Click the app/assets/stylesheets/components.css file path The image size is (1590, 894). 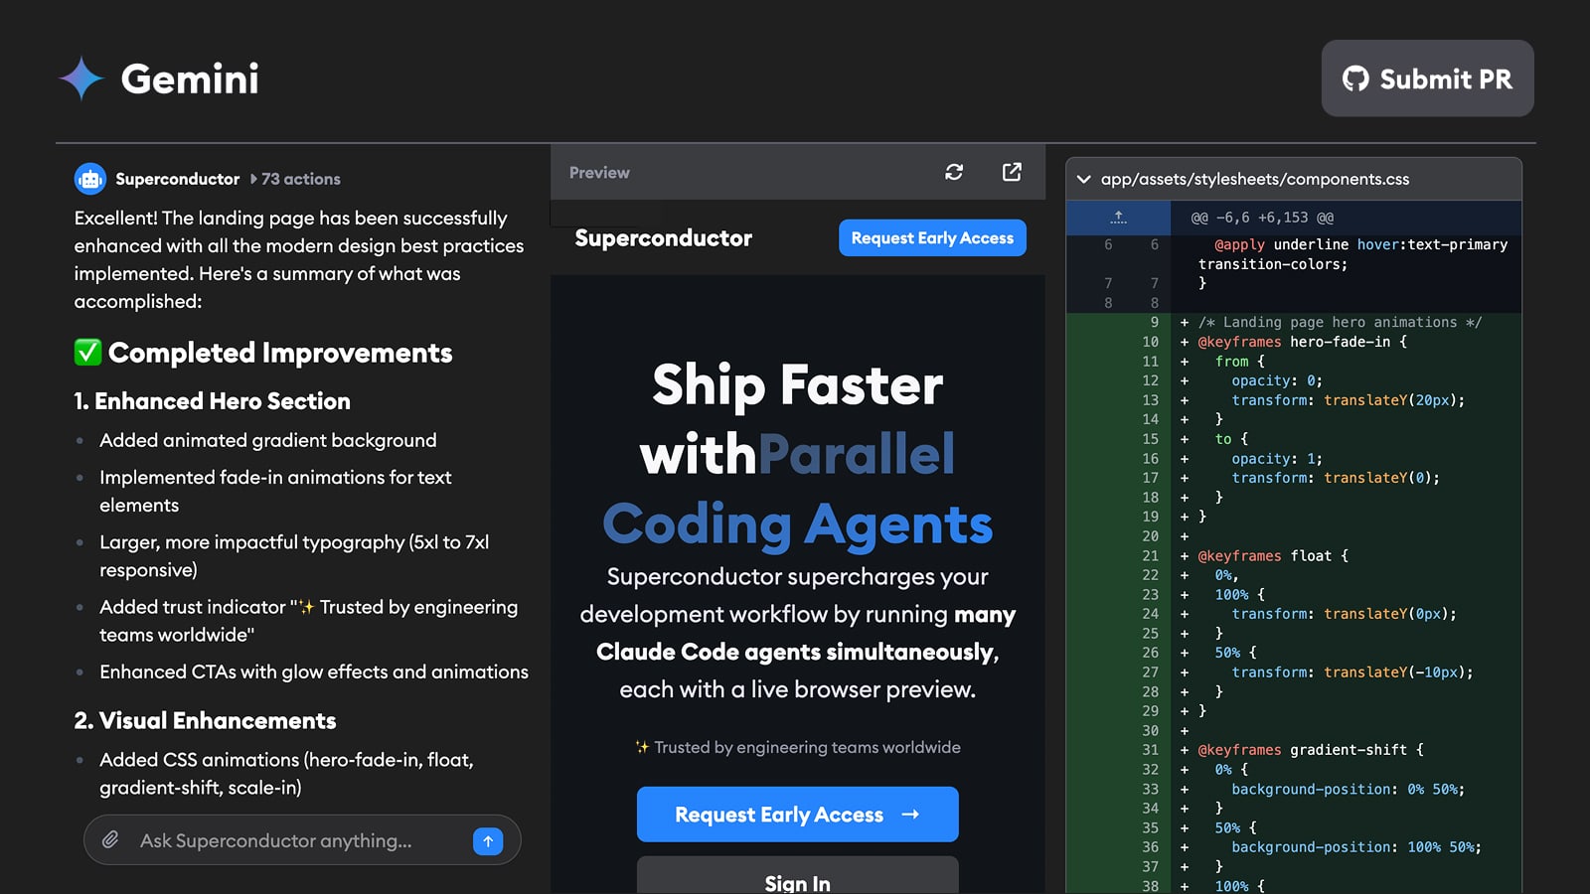point(1254,179)
